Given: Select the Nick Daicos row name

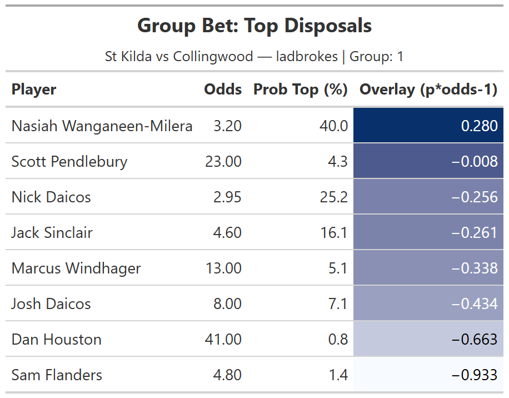Looking at the screenshot, I should [51, 197].
